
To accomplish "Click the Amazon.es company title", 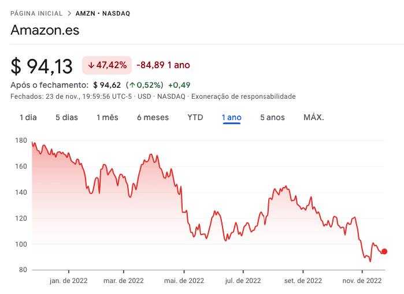I will (x=45, y=30).
